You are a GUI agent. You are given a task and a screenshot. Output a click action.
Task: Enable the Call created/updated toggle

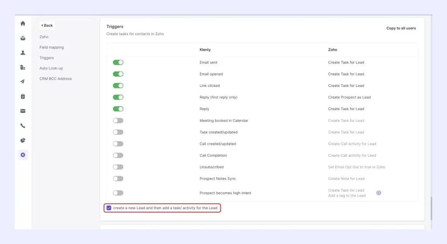[x=118, y=144]
